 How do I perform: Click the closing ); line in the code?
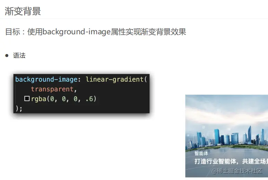pos(19,108)
